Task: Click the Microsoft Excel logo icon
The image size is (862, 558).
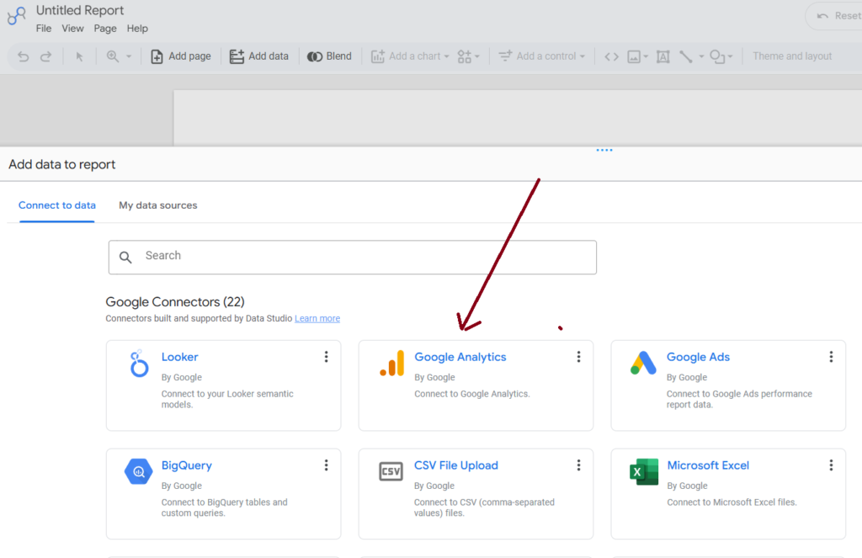Action: pos(644,471)
